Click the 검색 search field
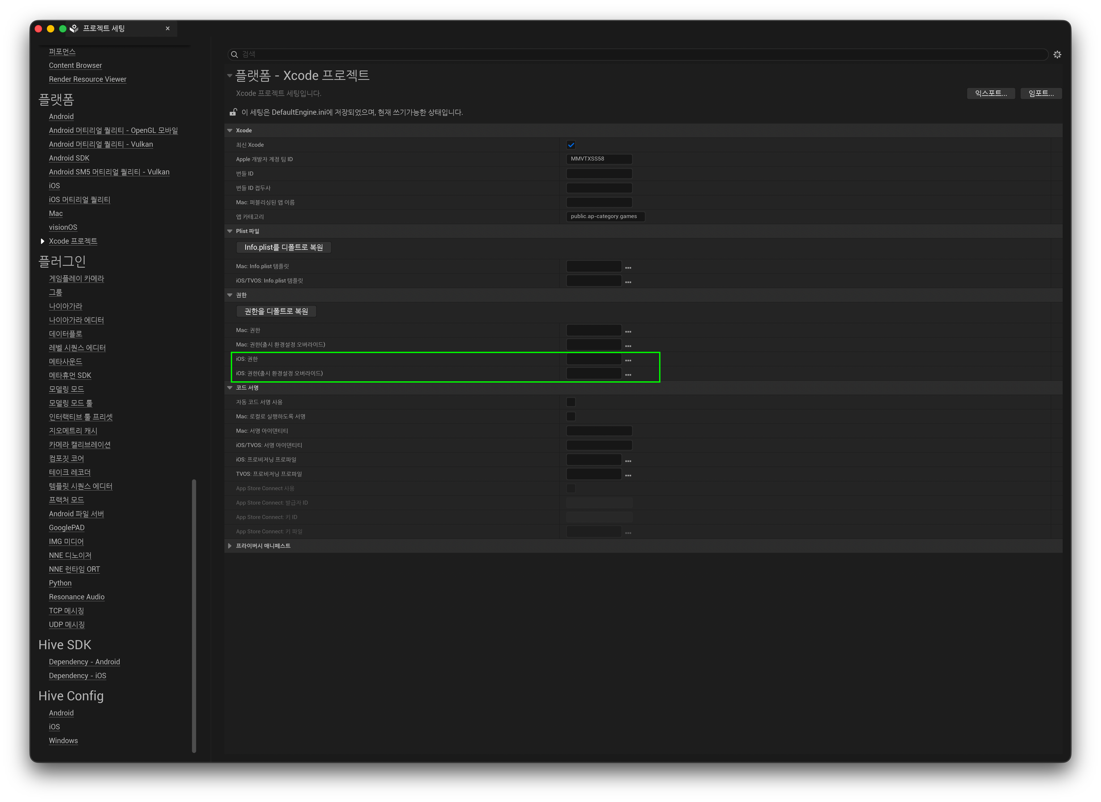Image resolution: width=1101 pixels, height=802 pixels. [x=637, y=54]
